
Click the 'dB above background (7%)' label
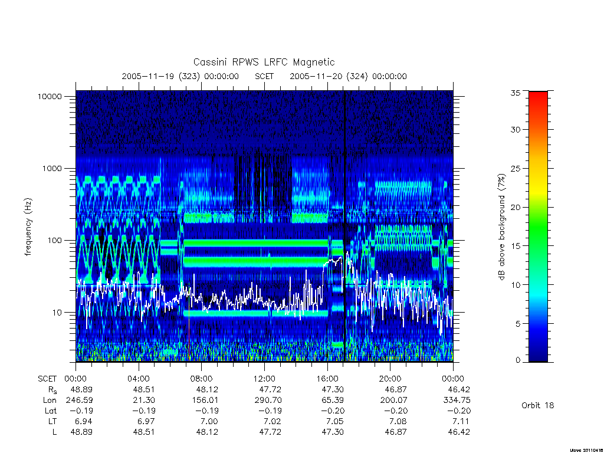click(501, 227)
